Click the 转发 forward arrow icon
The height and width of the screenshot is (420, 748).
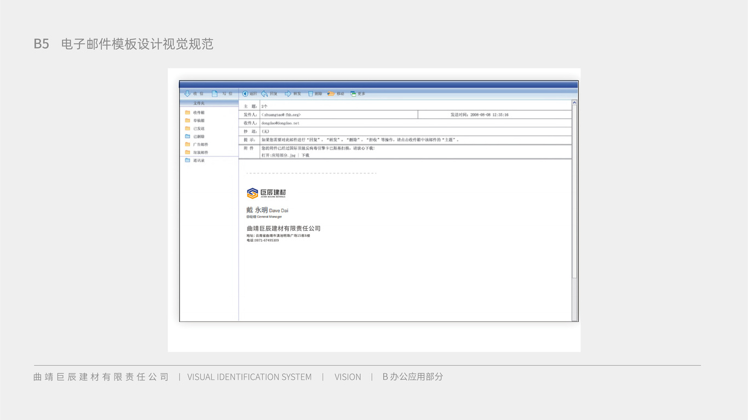pos(288,94)
